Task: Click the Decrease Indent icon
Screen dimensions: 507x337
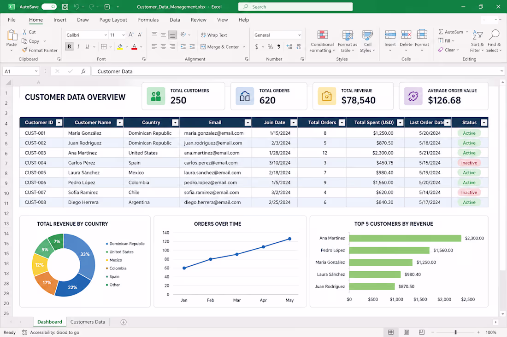Action: [x=183, y=47]
